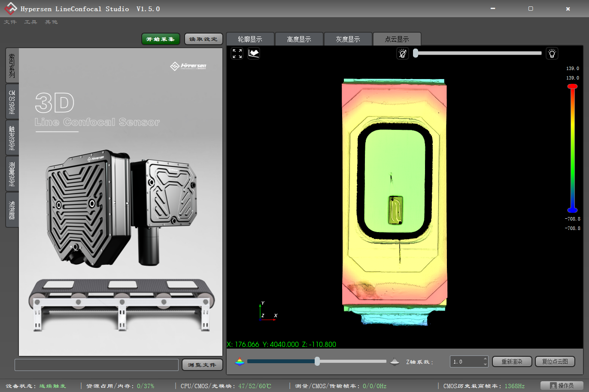Click the 测量/CMOS/传输帧率 status
589x392 pixels.
[341, 386]
